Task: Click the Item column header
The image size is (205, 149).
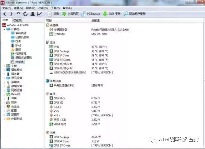Action: [49, 20]
